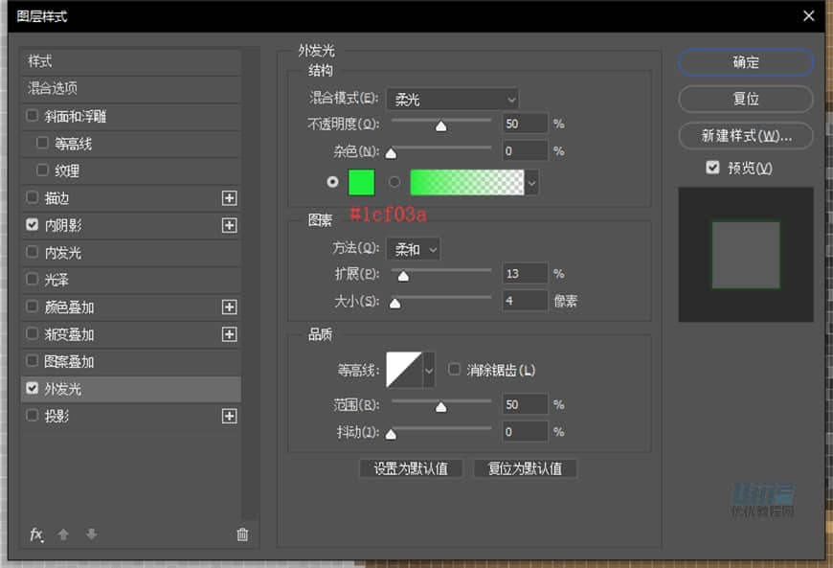Click the down arrow to move effect down
Screen dimensions: 833x568
pos(91,534)
